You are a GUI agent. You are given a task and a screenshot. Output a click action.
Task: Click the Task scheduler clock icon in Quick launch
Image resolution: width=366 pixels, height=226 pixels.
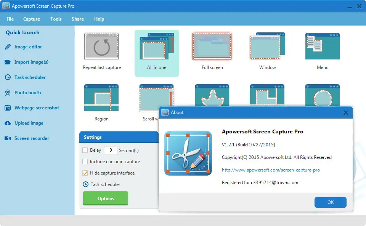coord(8,77)
